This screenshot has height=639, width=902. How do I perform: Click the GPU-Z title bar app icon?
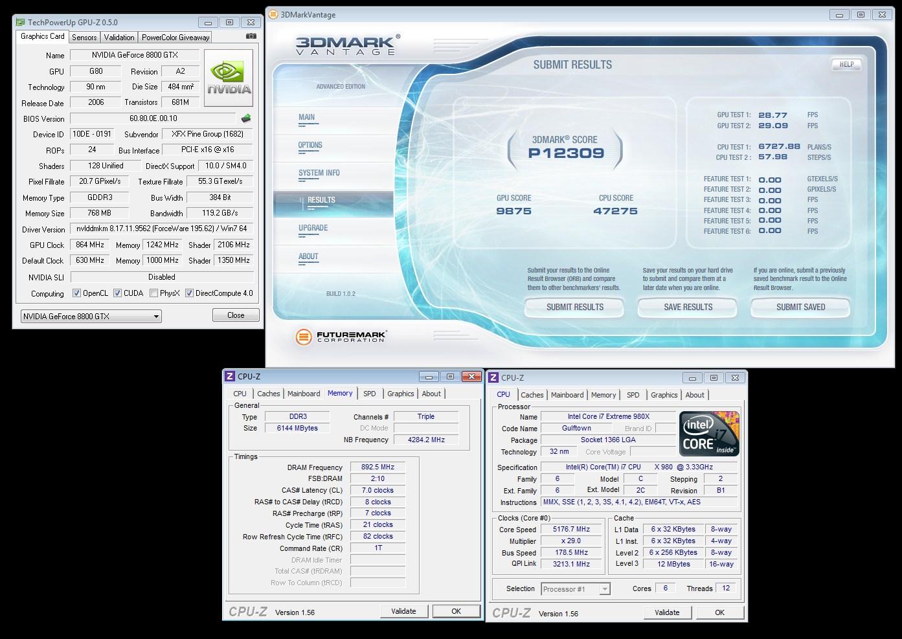pyautogui.click(x=21, y=22)
